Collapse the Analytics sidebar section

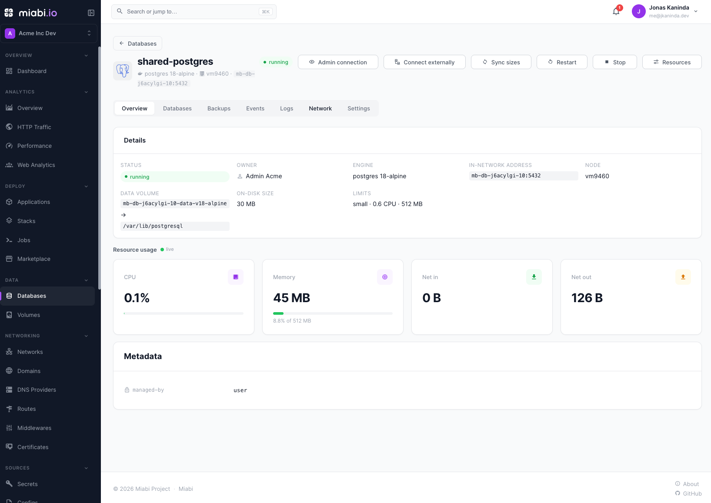click(86, 92)
